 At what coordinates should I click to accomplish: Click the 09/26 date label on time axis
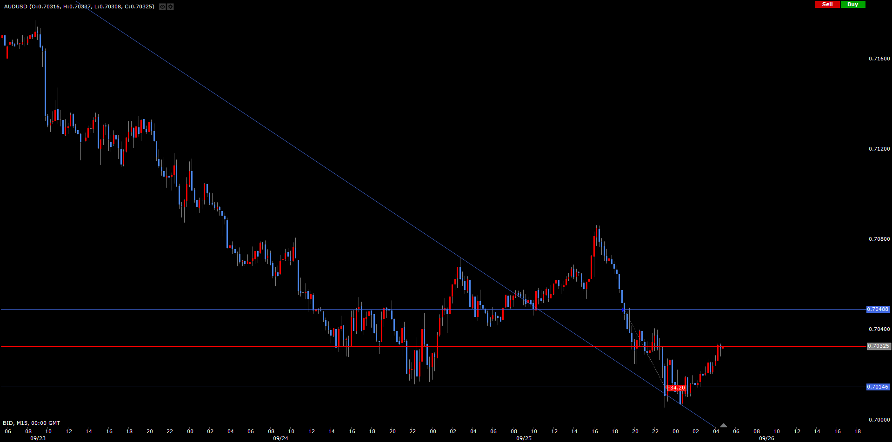pyautogui.click(x=766, y=438)
